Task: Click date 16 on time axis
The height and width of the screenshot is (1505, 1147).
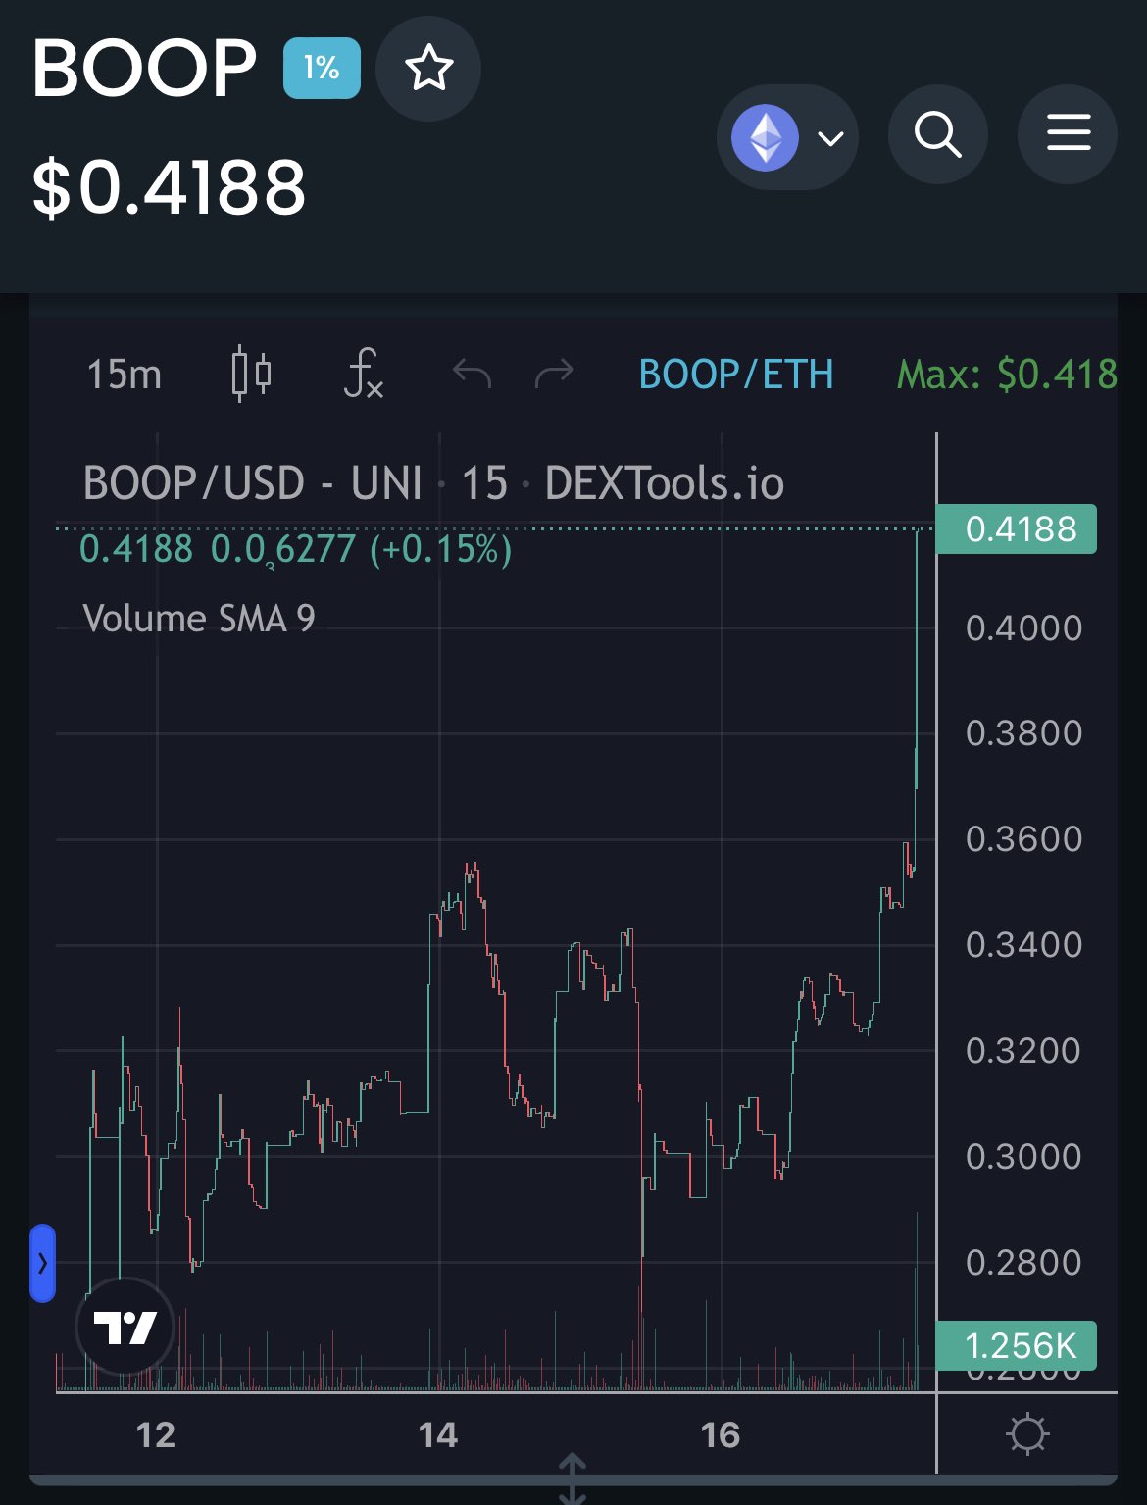Action: point(721,1435)
